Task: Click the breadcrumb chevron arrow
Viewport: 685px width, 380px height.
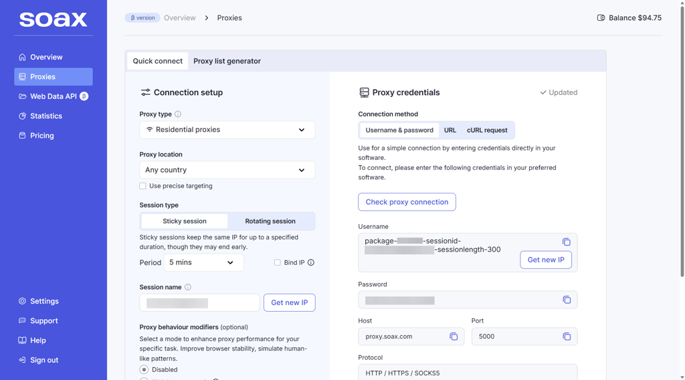Action: tap(207, 18)
